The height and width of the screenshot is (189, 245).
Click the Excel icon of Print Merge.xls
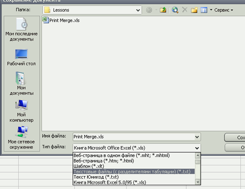point(46,20)
